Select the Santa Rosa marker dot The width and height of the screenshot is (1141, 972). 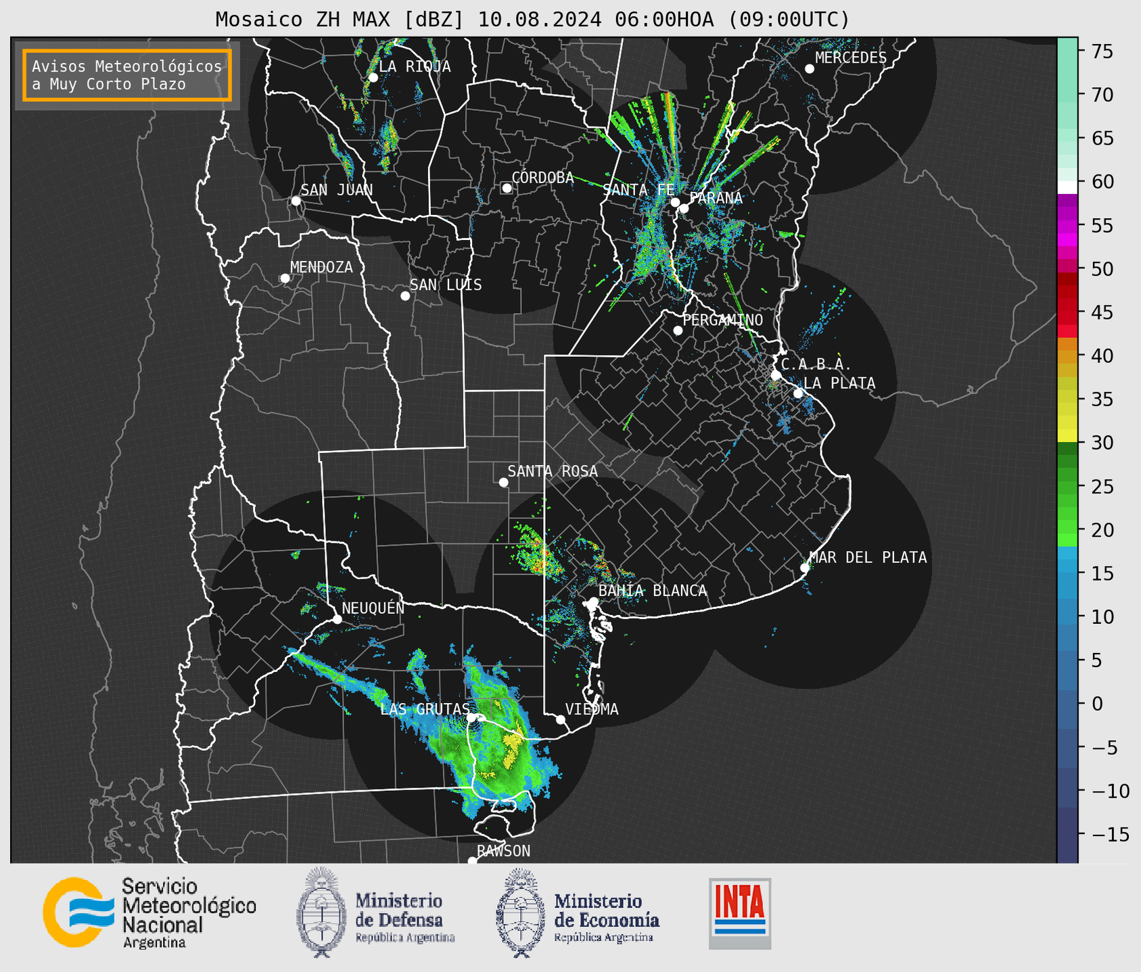tap(503, 483)
